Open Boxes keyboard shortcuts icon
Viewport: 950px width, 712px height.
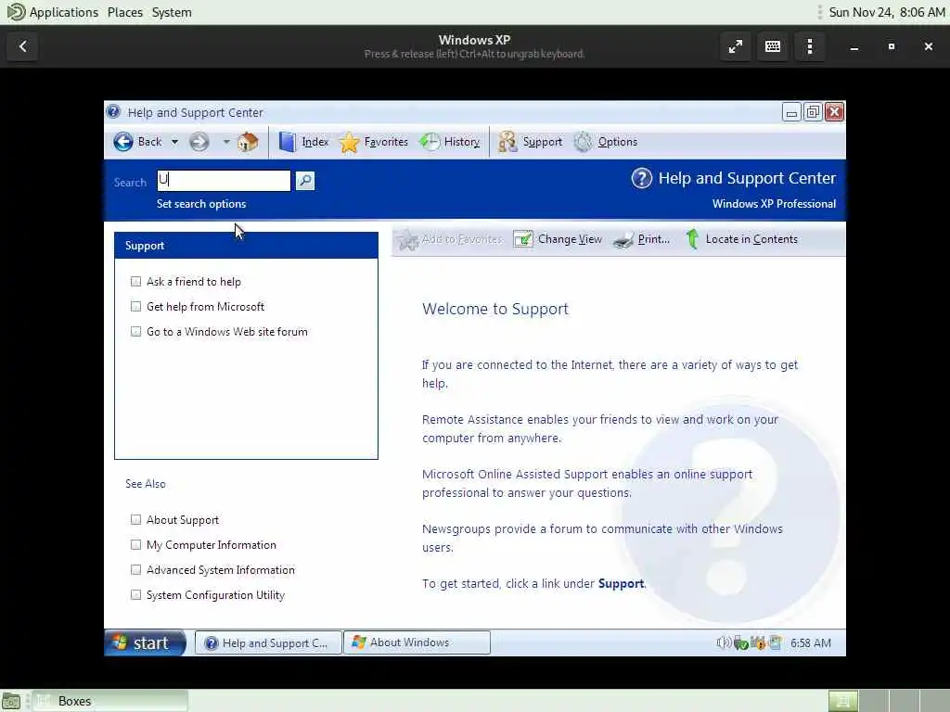(x=773, y=46)
